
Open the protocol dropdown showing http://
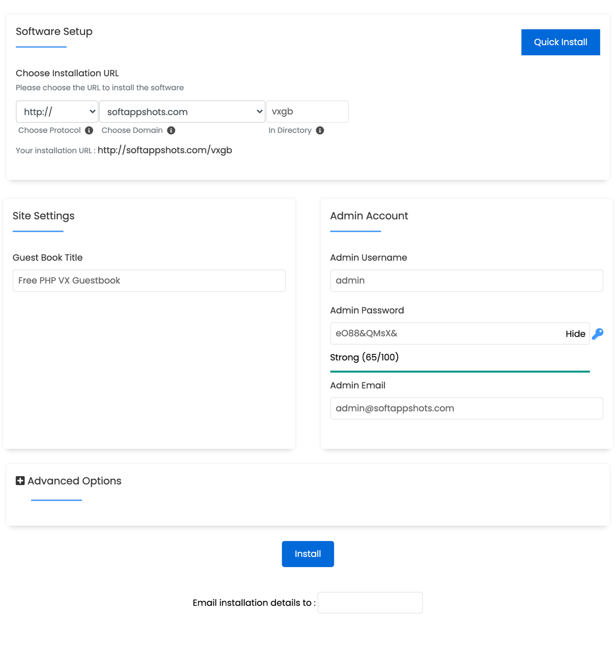[57, 112]
